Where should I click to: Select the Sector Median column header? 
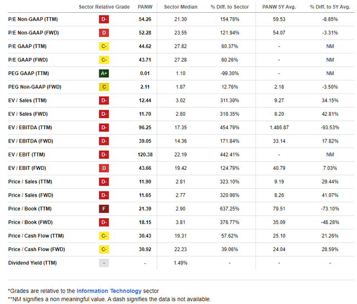pyautogui.click(x=181, y=7)
